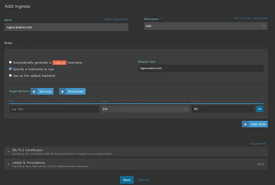Viewport: 275px width, 185px height.
Task: Click the Cancel link
Action: (144, 180)
